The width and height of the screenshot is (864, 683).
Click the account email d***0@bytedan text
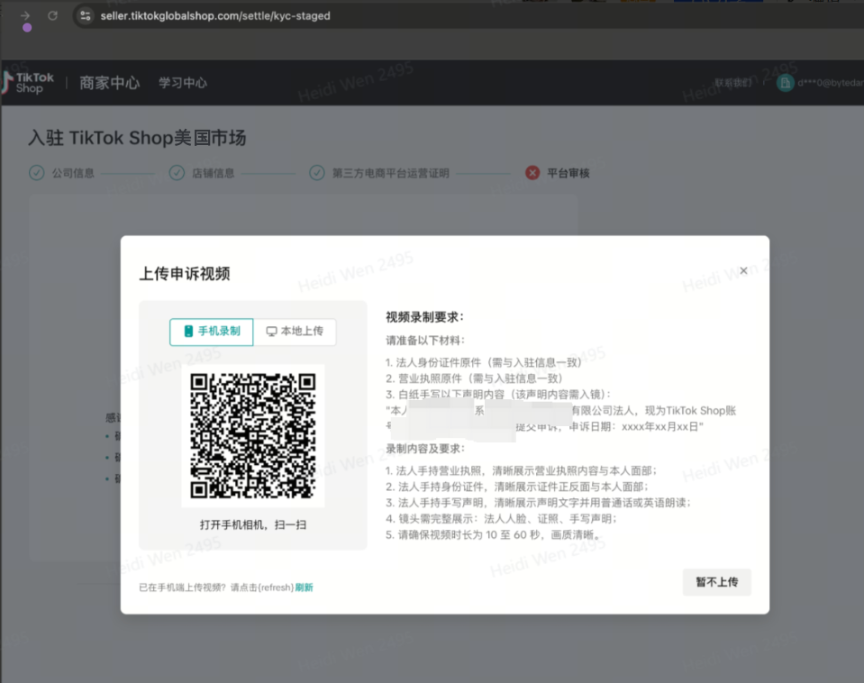click(831, 83)
